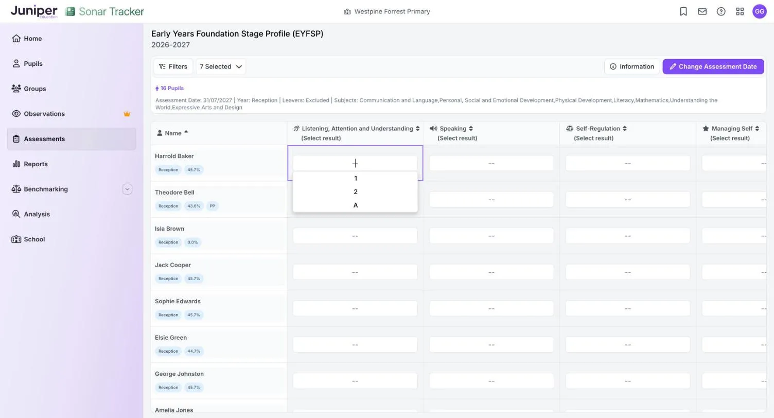Click the help question mark icon
The image size is (774, 418).
(721, 11)
